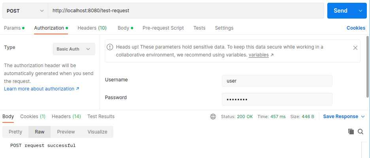The height and width of the screenshot is (158, 370).
Task: Click the network globe icon
Action: click(x=213, y=117)
